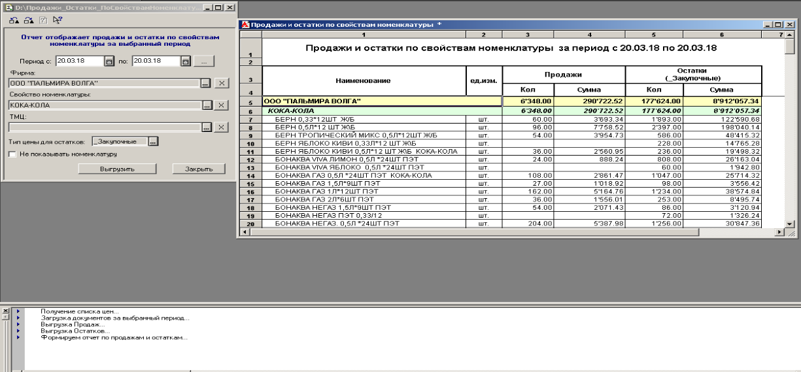801x372 pixels.
Task: Toggle 'Не показывать номенклатуру' checkbox
Action: [x=12, y=154]
